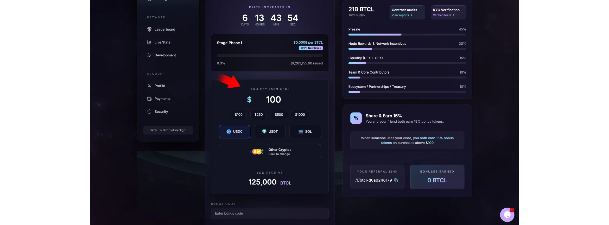This screenshot has width=609, height=225.
Task: Go to Leaderboard in the sidebar
Action: pyautogui.click(x=165, y=29)
